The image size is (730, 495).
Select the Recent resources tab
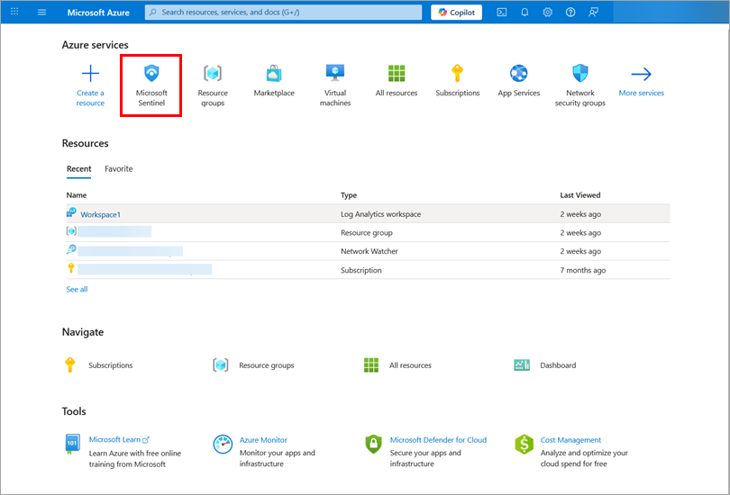pos(78,168)
